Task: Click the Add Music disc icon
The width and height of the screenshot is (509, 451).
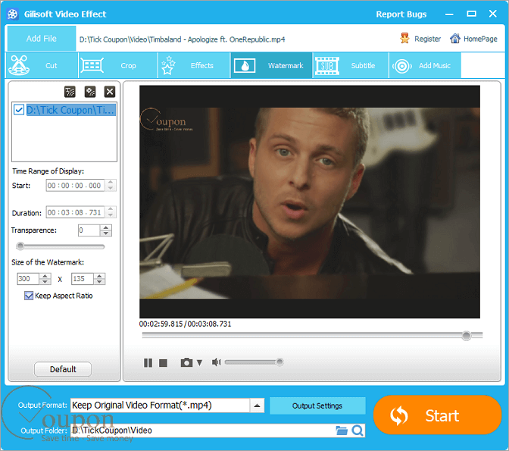Action: (402, 66)
